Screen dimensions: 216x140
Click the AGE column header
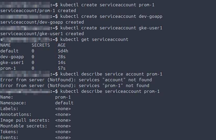click(62, 45)
